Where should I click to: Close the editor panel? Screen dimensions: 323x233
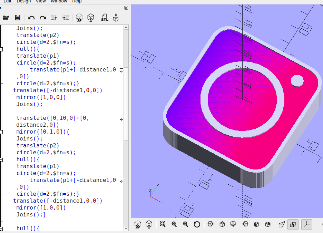pos(126,8)
